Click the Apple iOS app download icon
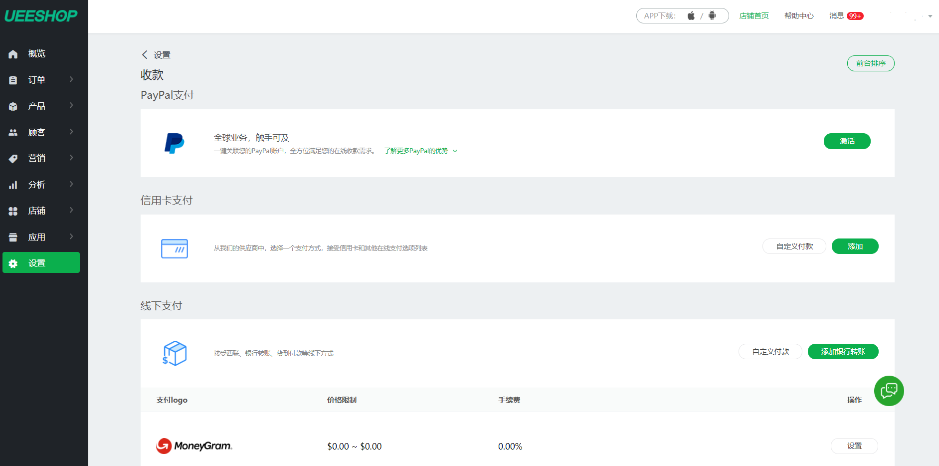The height and width of the screenshot is (466, 939). click(691, 15)
